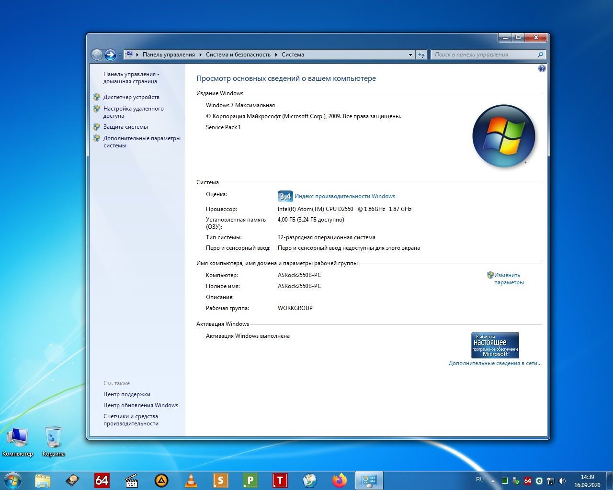Click the red 64 tray icon
This screenshot has height=490, width=613.
point(528,480)
